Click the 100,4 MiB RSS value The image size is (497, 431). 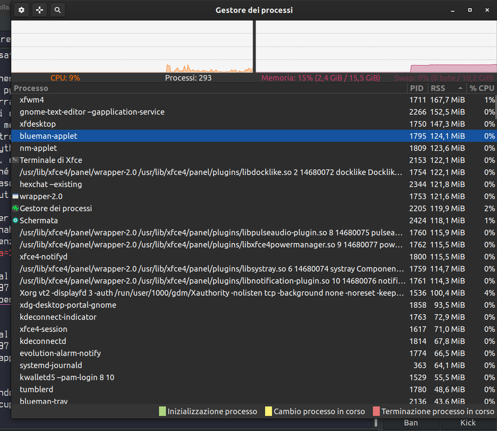coord(447,293)
